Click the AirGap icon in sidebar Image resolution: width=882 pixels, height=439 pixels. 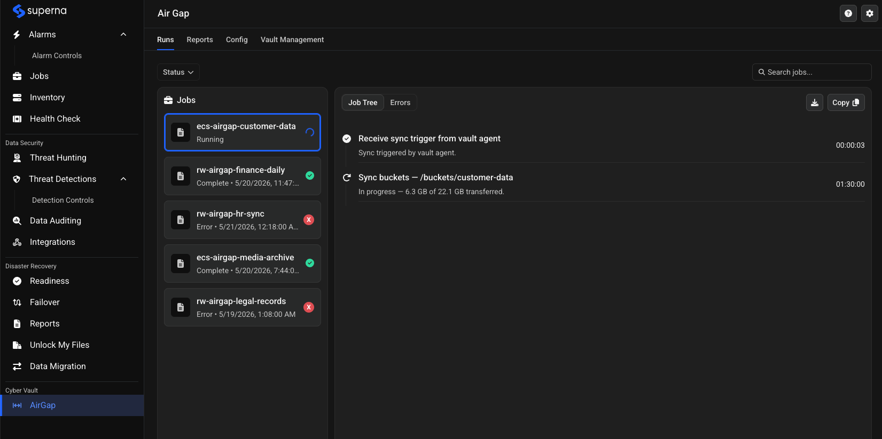pos(17,405)
